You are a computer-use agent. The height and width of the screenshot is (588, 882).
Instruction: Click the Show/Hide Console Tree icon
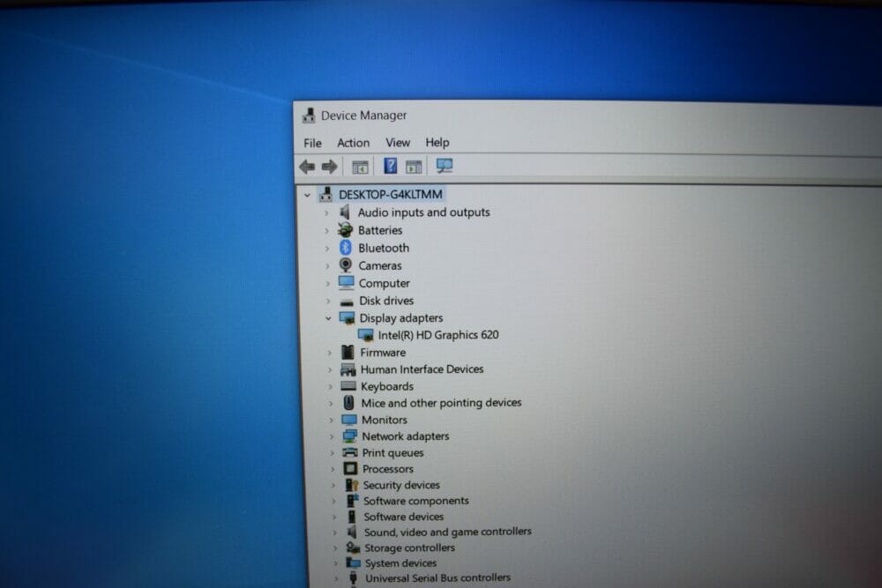pyautogui.click(x=360, y=167)
